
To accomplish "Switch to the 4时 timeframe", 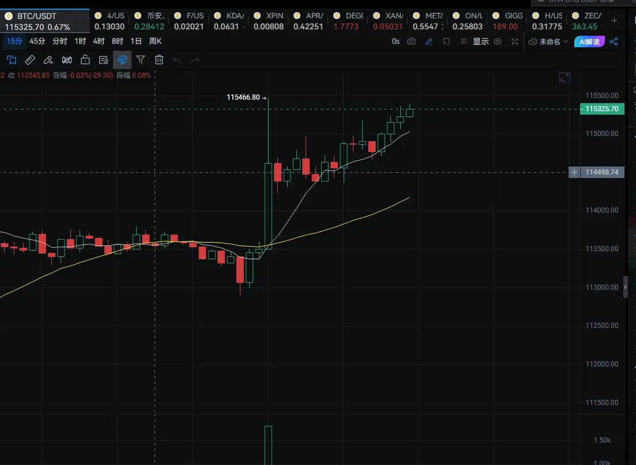I will (99, 41).
